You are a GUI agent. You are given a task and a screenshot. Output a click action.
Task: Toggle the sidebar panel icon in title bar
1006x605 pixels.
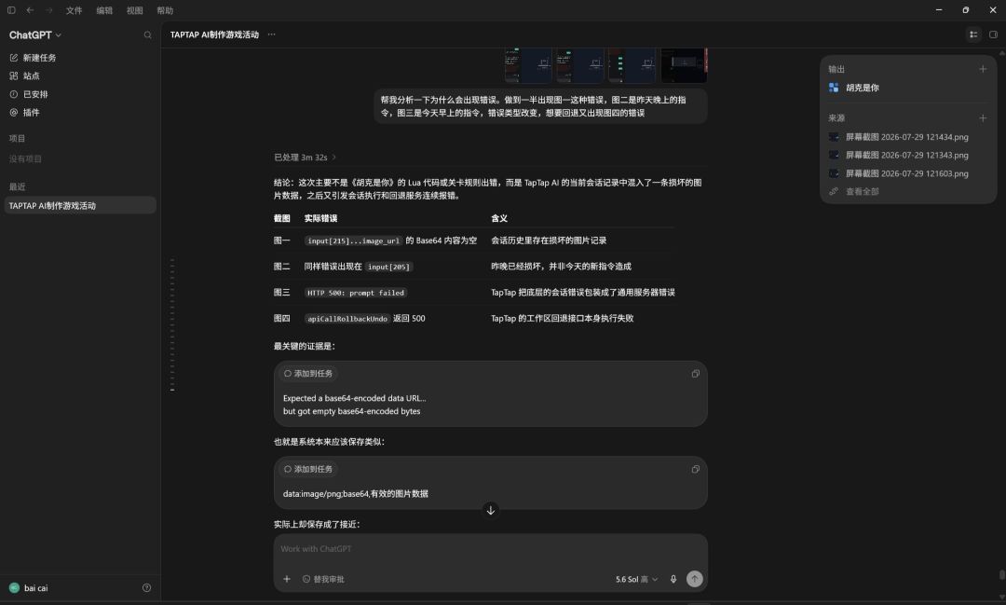[x=11, y=10]
